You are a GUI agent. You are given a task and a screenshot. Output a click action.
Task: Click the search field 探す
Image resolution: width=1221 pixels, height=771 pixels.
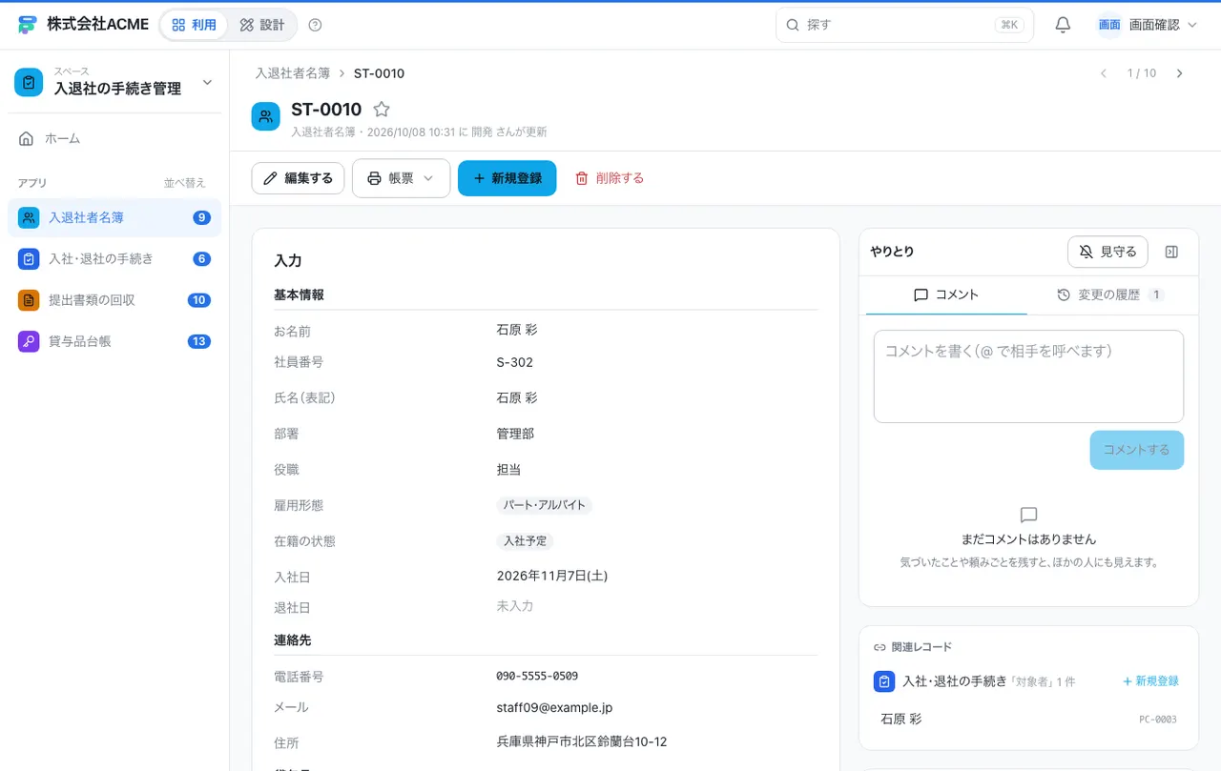(x=904, y=25)
